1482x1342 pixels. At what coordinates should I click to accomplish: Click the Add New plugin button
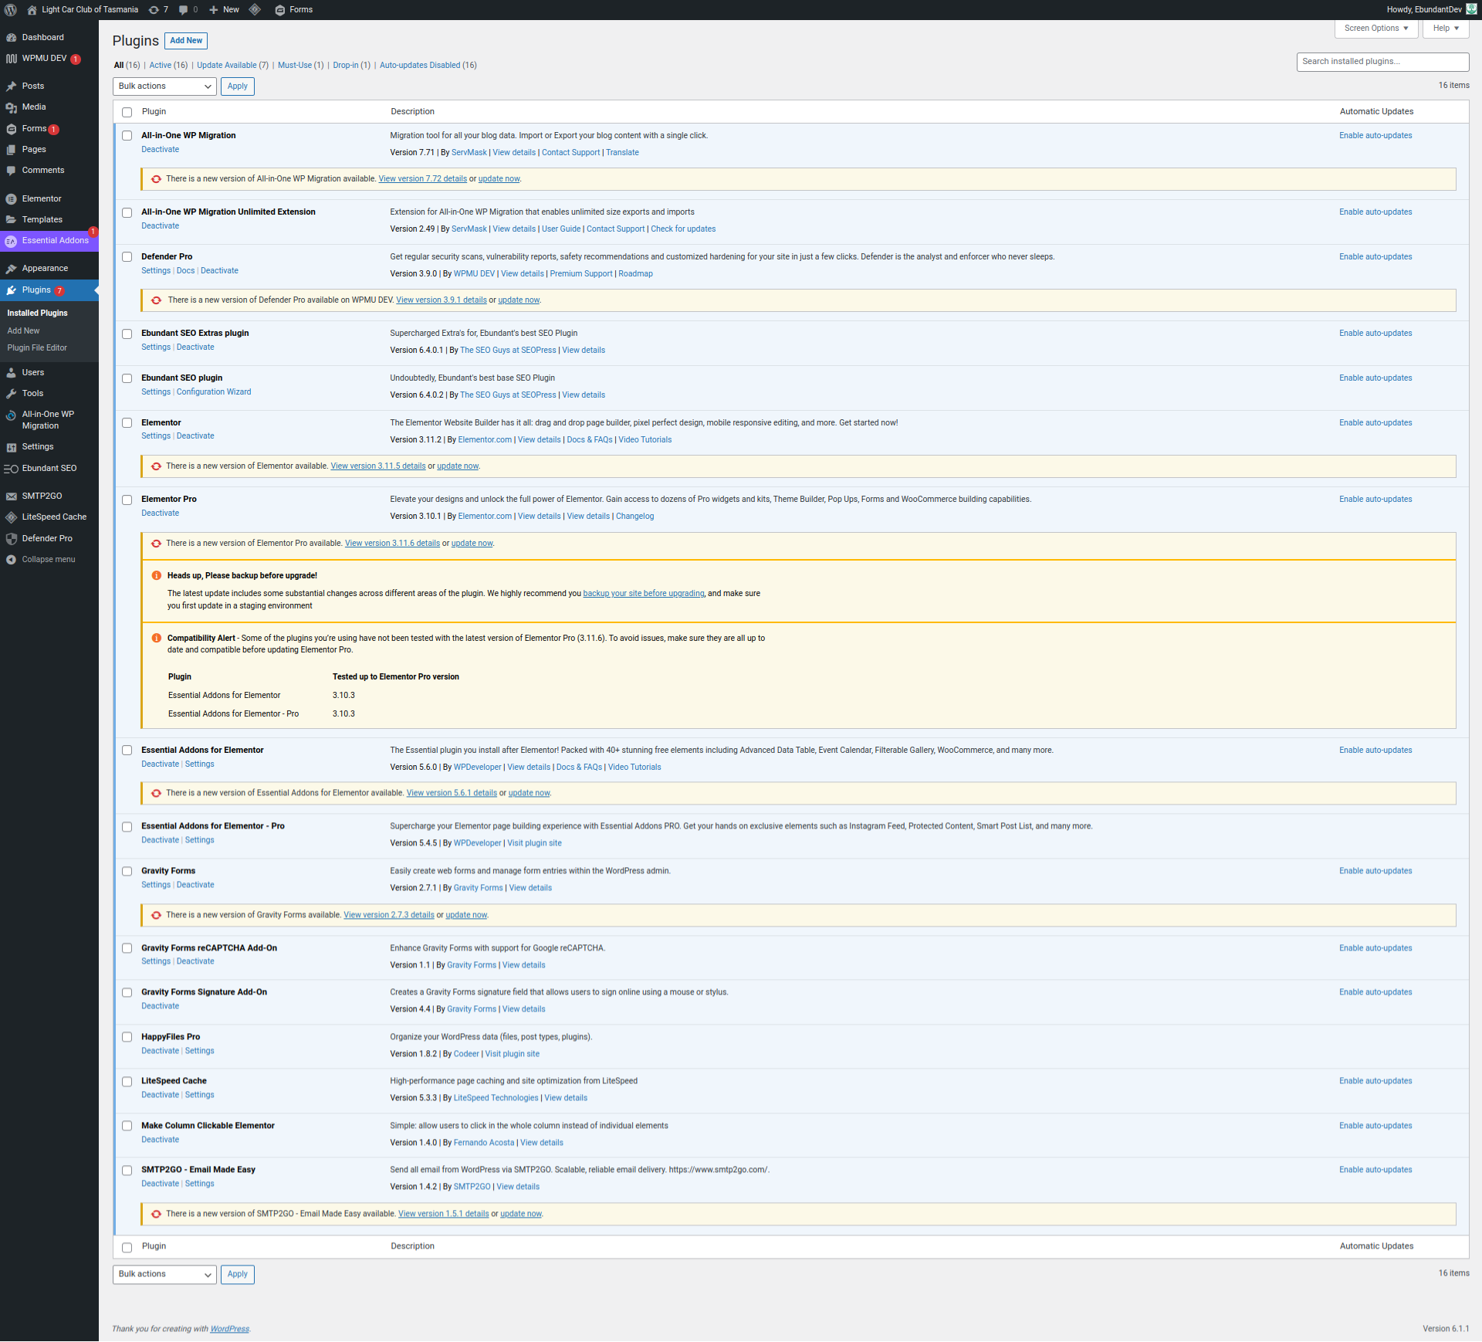coord(186,41)
